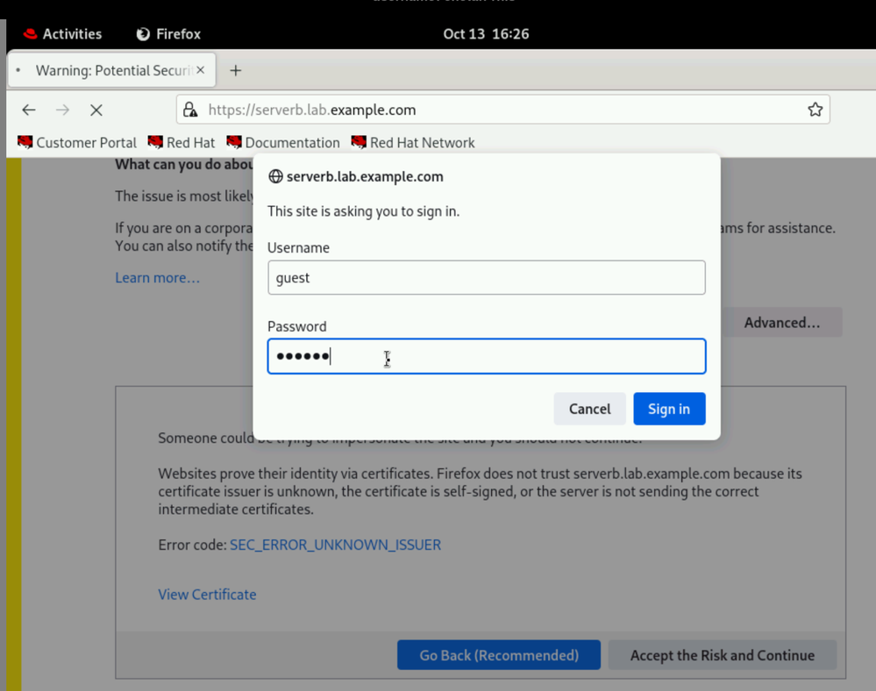Close the Warning: Potential Security tab
876x691 pixels.
click(201, 70)
